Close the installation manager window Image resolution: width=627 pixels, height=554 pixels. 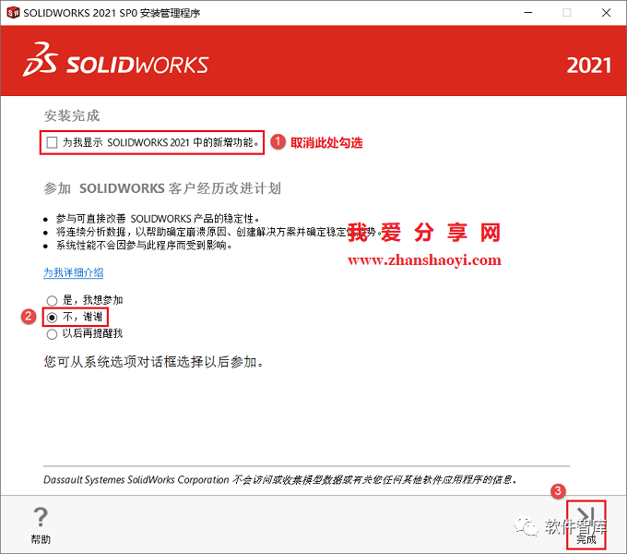pyautogui.click(x=606, y=13)
